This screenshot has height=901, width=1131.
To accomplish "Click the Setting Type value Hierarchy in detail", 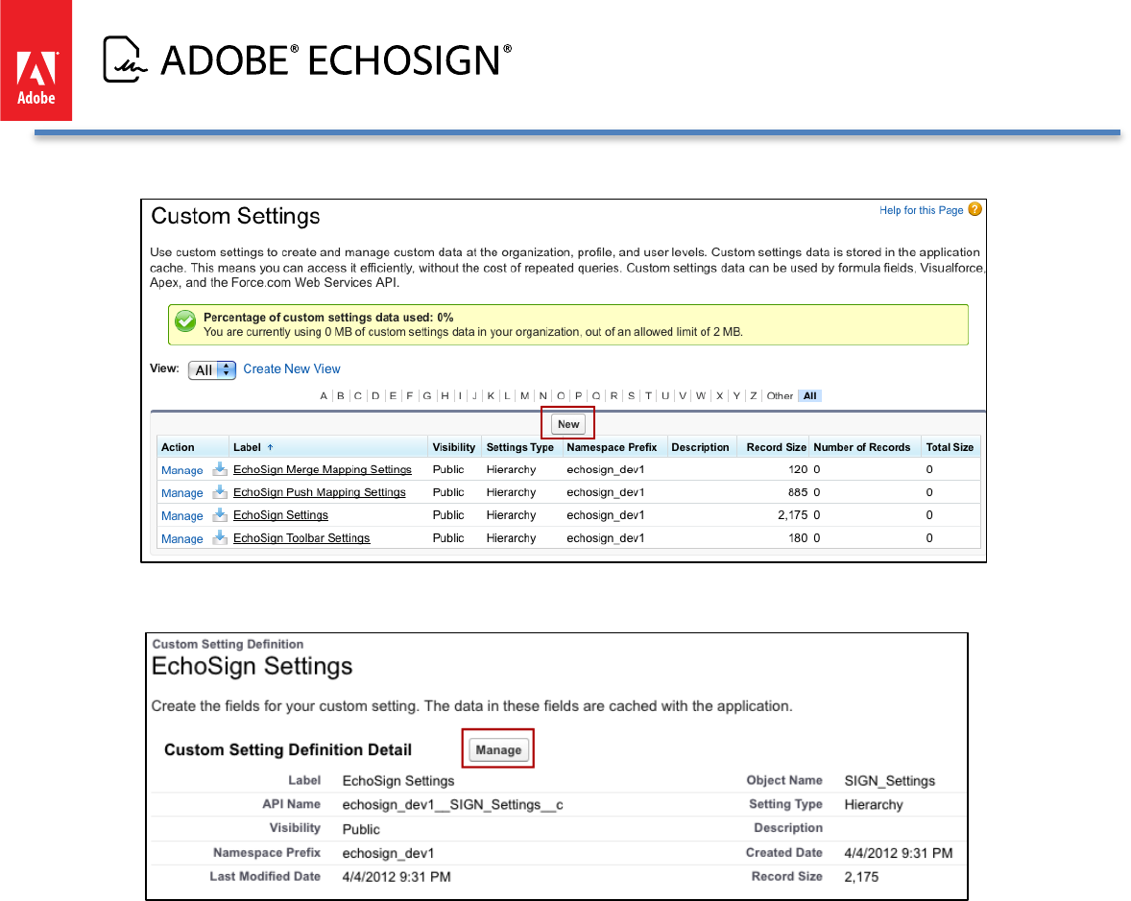I will 874,804.
